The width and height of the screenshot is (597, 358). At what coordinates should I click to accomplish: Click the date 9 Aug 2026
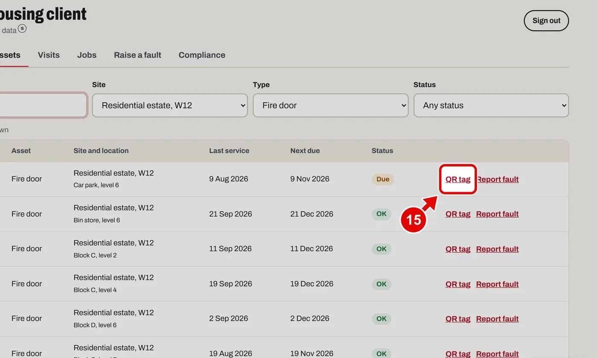tap(229, 179)
